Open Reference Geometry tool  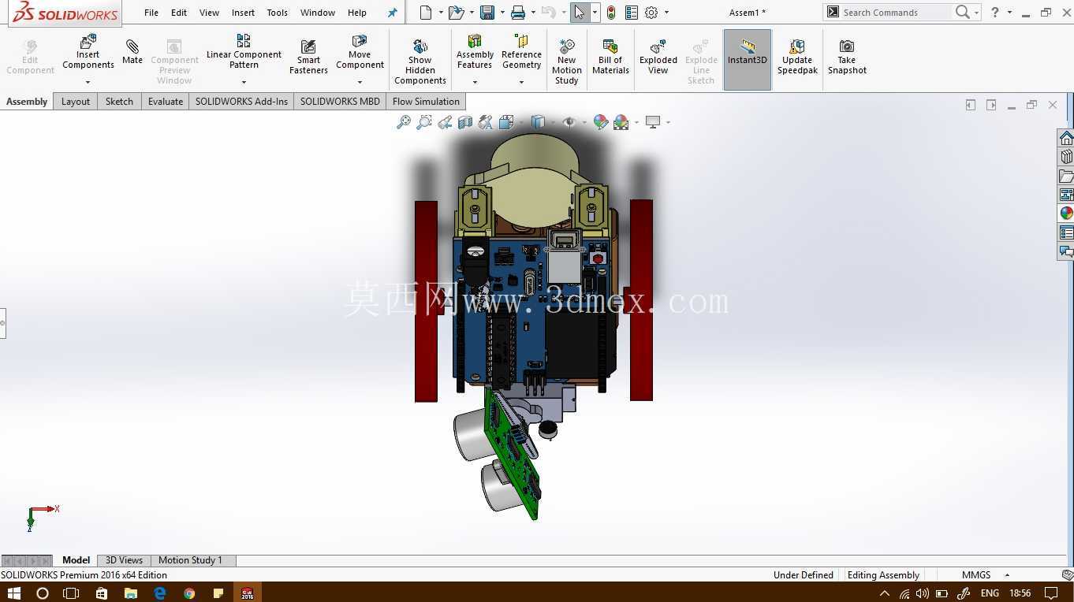521,52
